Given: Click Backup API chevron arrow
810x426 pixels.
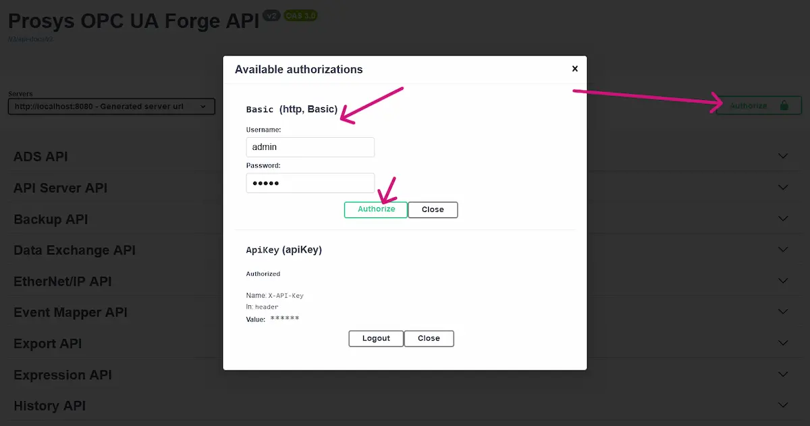Looking at the screenshot, I should (x=783, y=219).
